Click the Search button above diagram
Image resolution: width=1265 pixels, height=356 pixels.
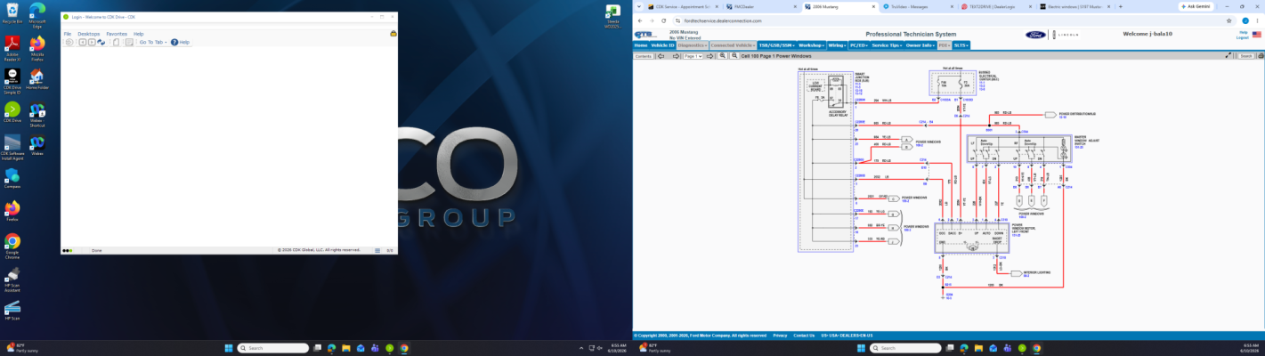[1246, 55]
